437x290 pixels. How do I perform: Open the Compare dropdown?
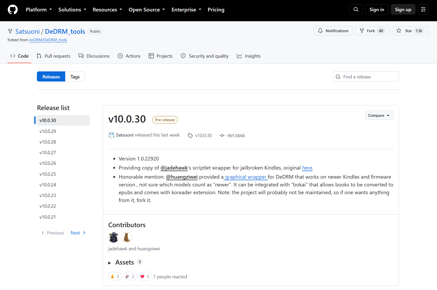pyautogui.click(x=379, y=115)
